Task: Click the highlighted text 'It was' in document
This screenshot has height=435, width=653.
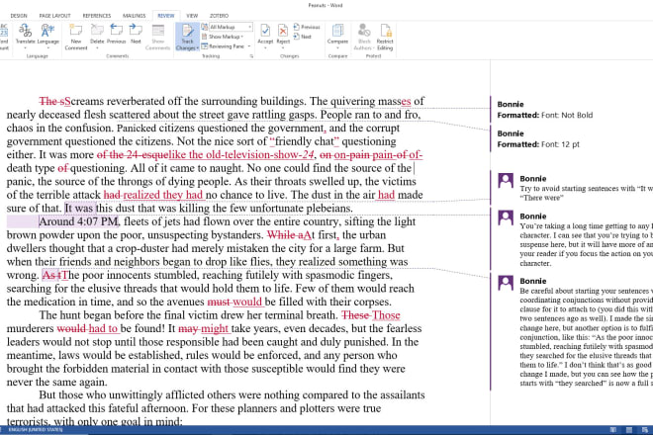Action: 80,209
